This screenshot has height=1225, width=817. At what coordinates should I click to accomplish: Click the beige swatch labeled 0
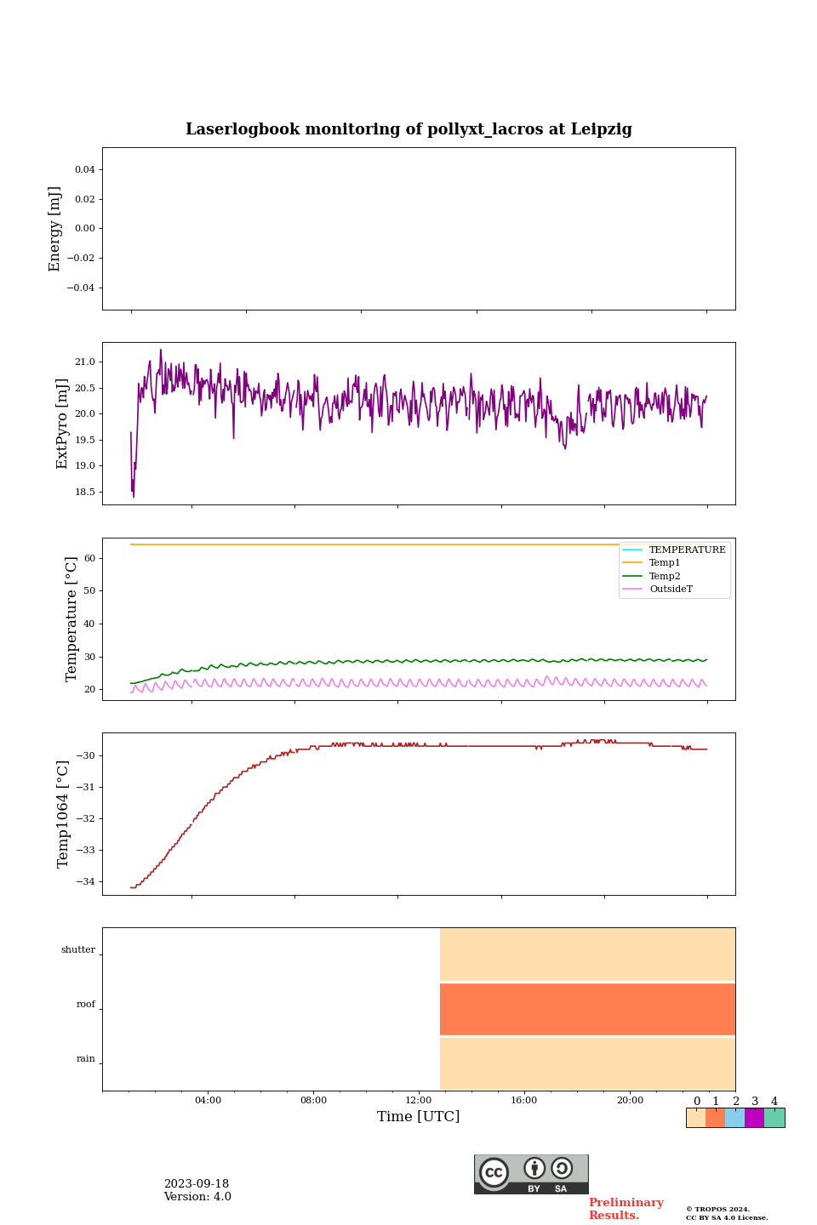(x=696, y=1118)
